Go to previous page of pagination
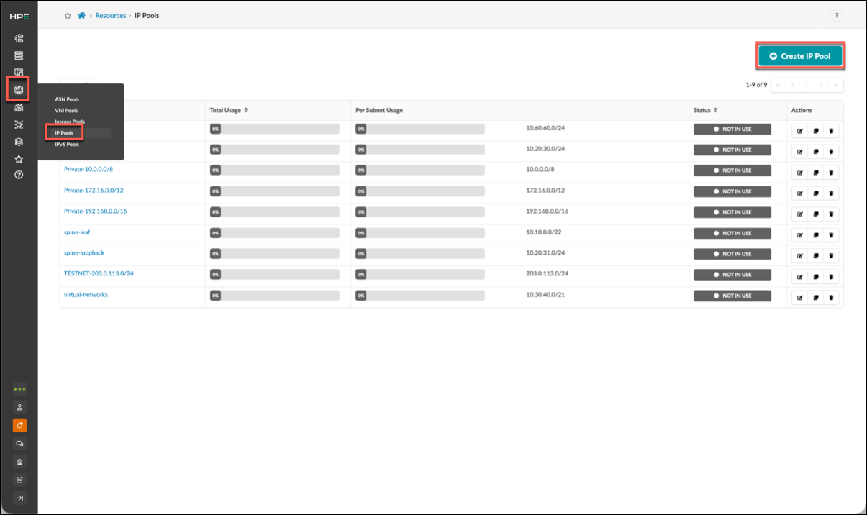This screenshot has height=515, width=867. pyautogui.click(x=792, y=85)
